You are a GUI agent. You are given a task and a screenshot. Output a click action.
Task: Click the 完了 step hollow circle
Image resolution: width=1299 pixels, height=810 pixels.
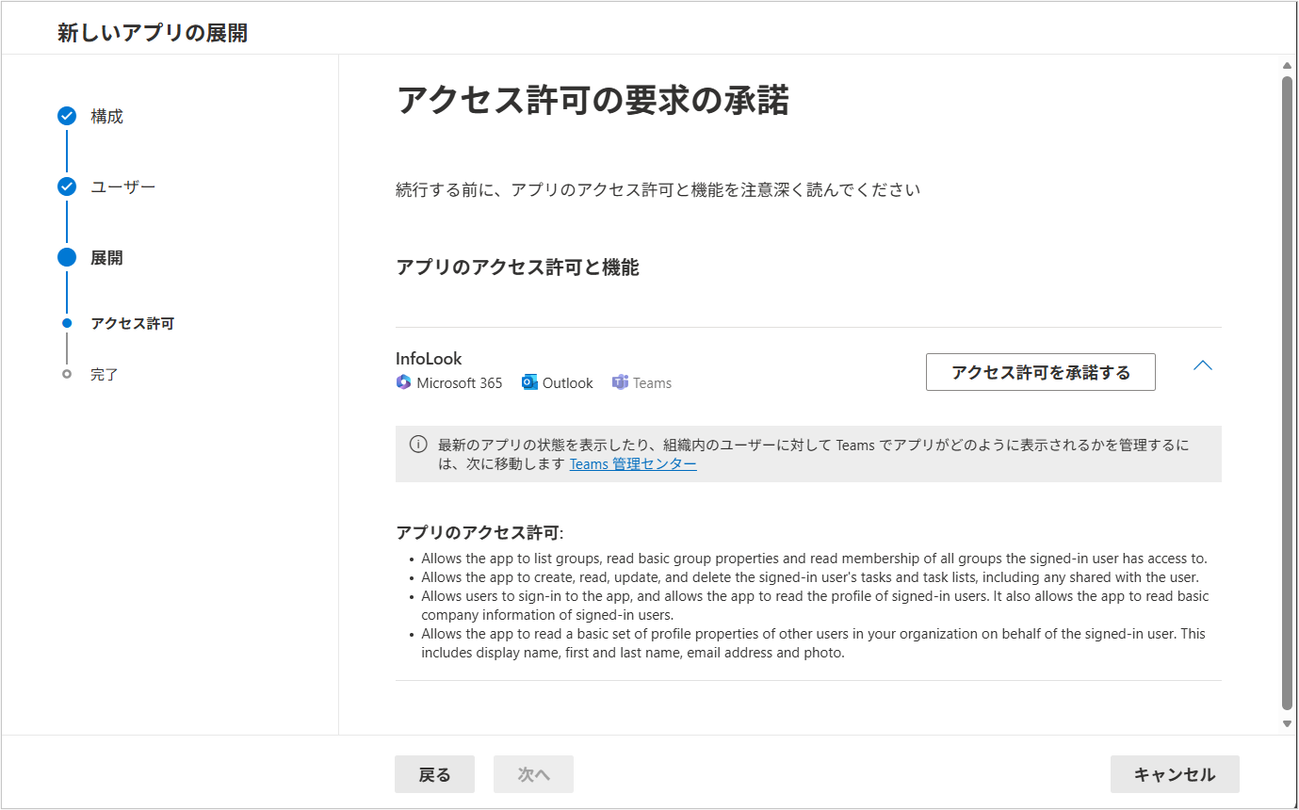pos(67,374)
